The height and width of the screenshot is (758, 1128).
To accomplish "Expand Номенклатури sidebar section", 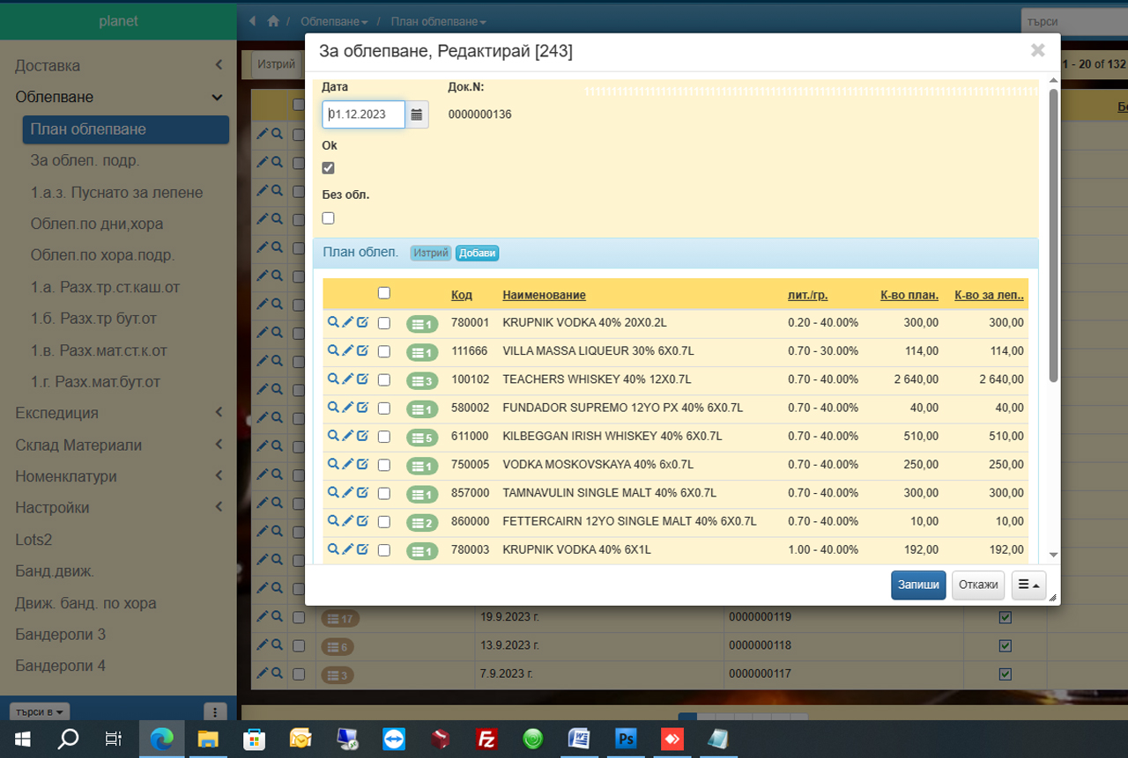I will pos(118,476).
